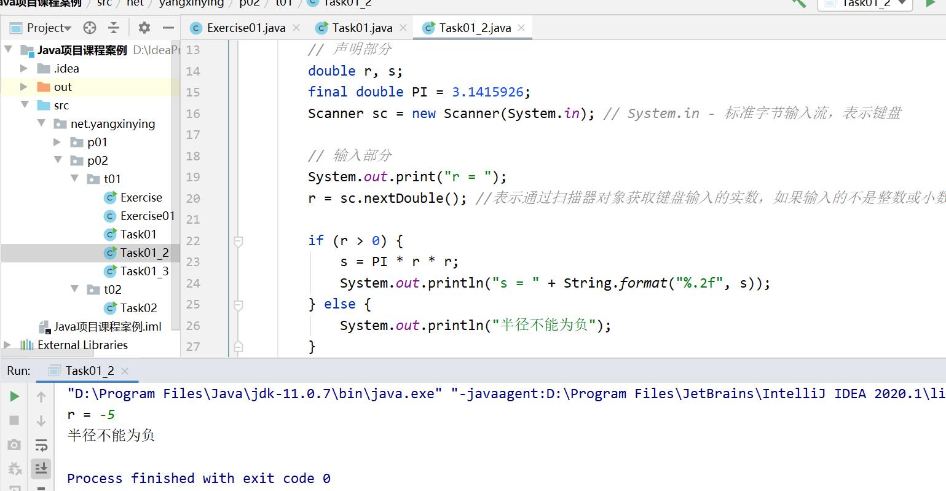Click the Task01_2 run tab icon
The image size is (946, 491).
55,371
